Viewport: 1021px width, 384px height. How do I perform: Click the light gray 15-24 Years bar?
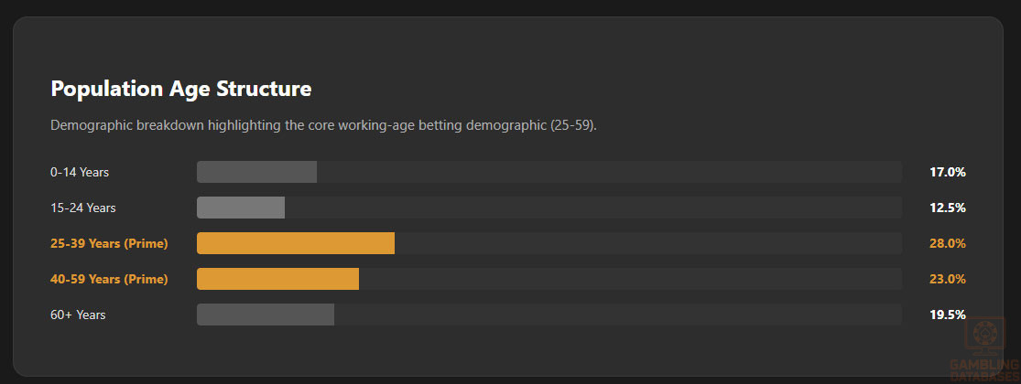pos(241,208)
